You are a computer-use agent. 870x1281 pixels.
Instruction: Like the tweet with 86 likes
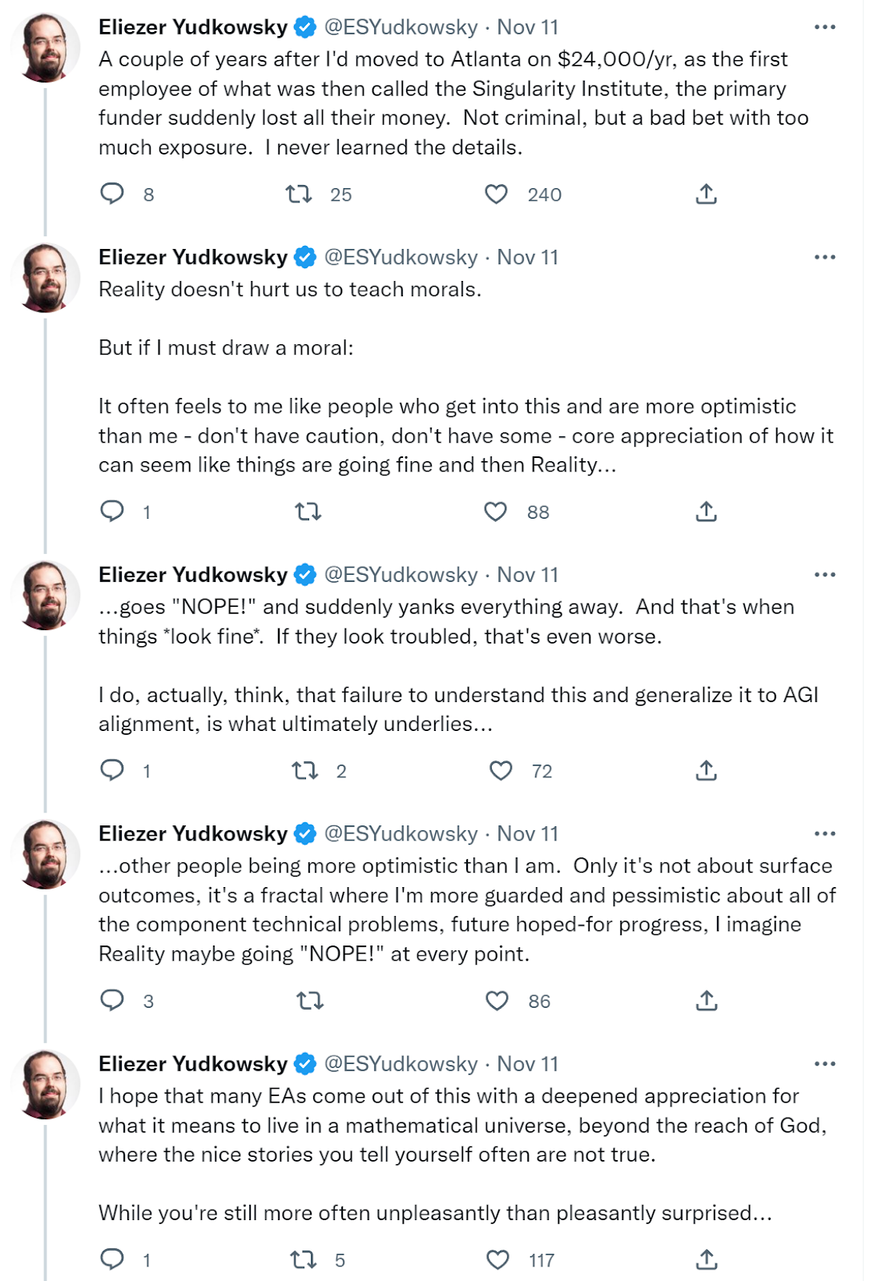(497, 1001)
